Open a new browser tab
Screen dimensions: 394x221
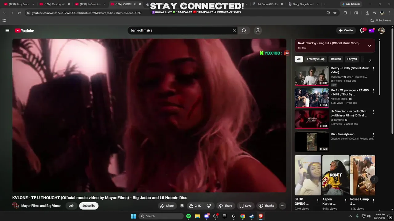[x=325, y=4]
